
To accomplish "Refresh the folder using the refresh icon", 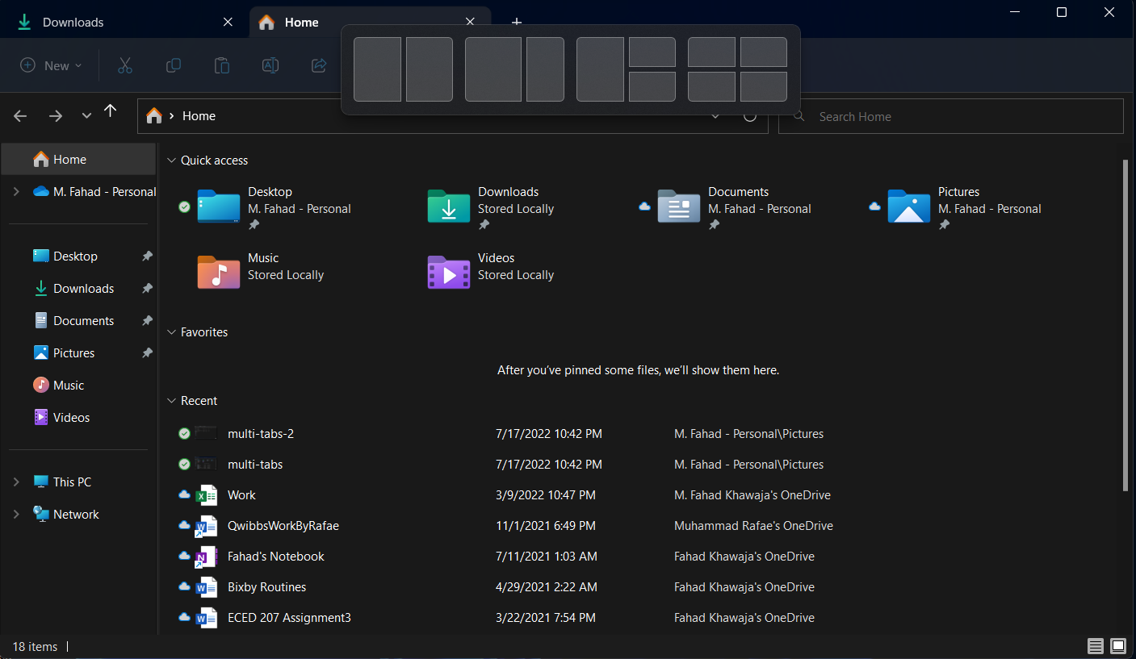I will tap(750, 115).
